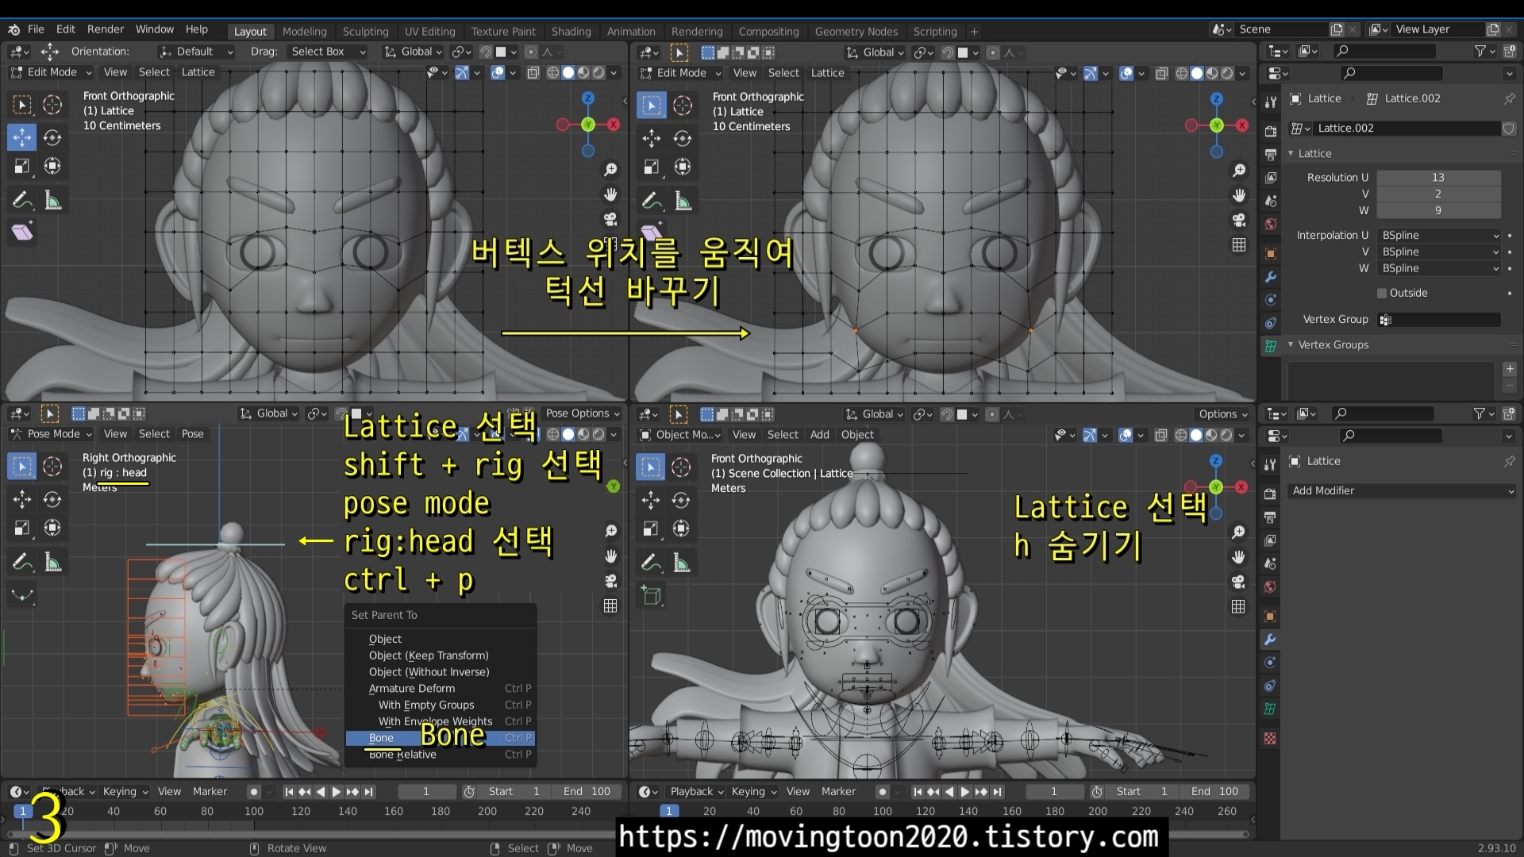Viewport: 1524px width, 857px height.
Task: Switch to the Geometry Nodes workspace tab
Action: (856, 32)
